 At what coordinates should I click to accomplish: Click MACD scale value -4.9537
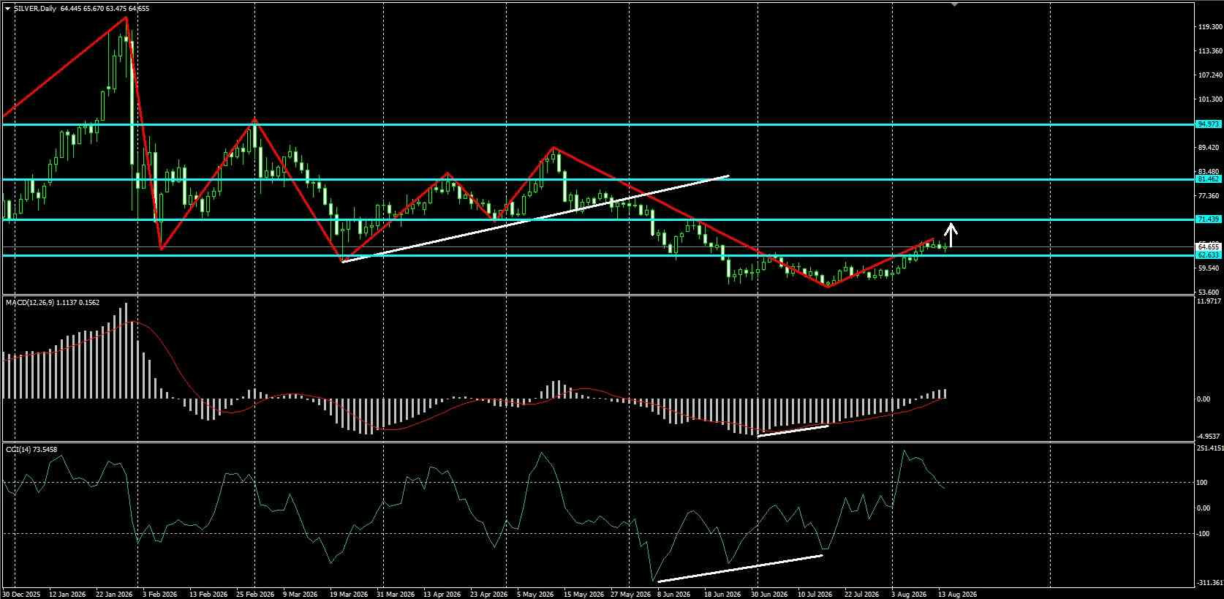coord(1210,437)
